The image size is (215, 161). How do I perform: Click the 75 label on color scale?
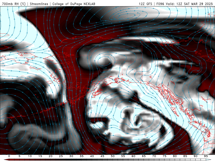[164, 156]
